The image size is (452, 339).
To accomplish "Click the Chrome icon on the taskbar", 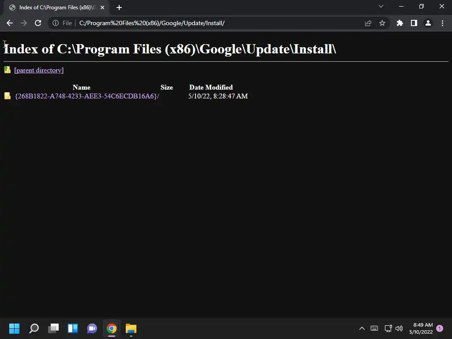I will pyautogui.click(x=112, y=328).
